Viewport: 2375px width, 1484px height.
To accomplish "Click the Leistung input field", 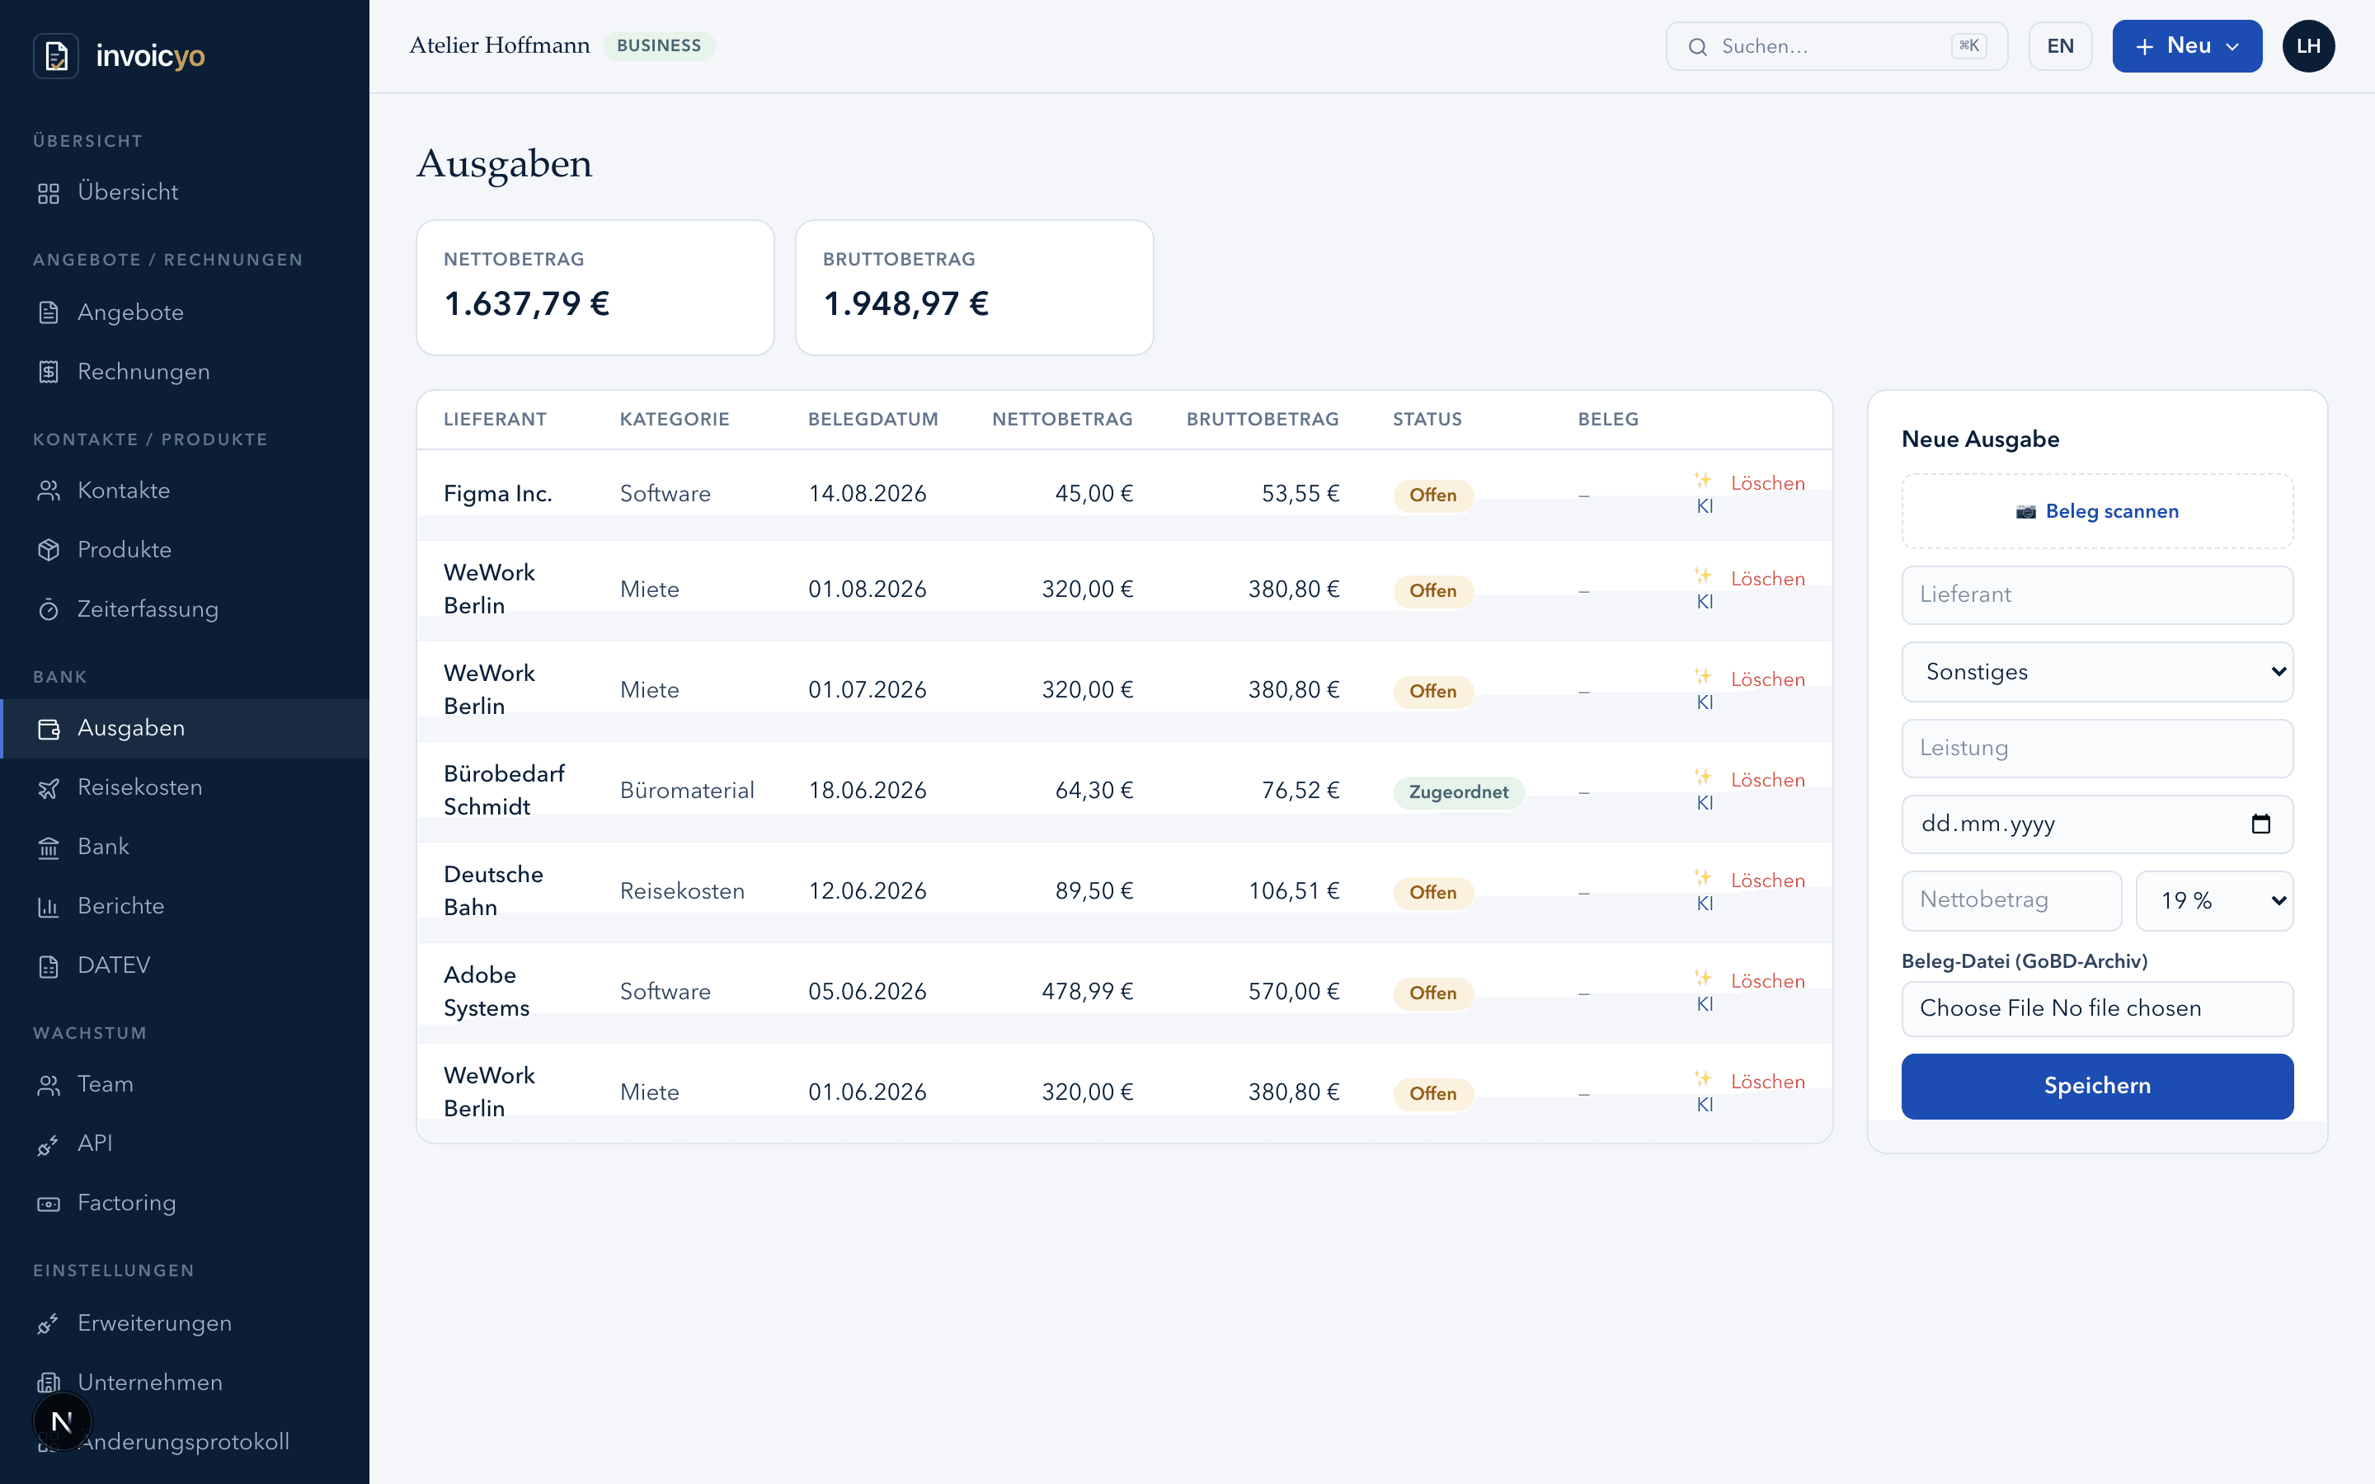I will 2097,749.
